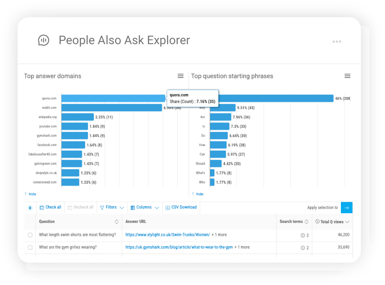This screenshot has height=285, width=385.
Task: Click the sort arrows on the Question column
Action: point(117,221)
